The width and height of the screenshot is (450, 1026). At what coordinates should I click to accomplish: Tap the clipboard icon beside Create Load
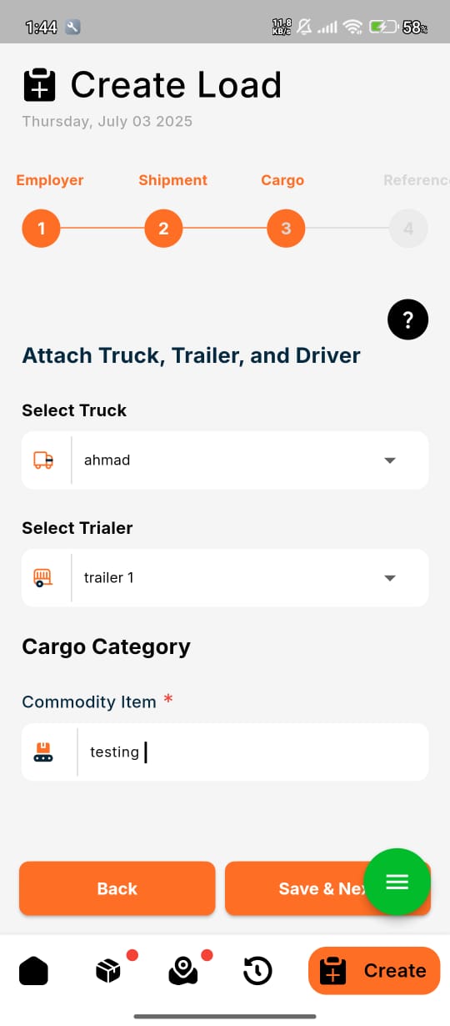[39, 85]
